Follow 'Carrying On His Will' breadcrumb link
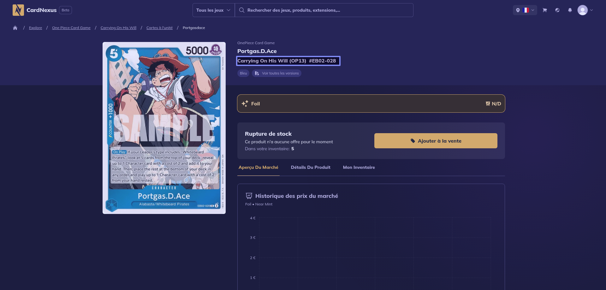 point(118,28)
